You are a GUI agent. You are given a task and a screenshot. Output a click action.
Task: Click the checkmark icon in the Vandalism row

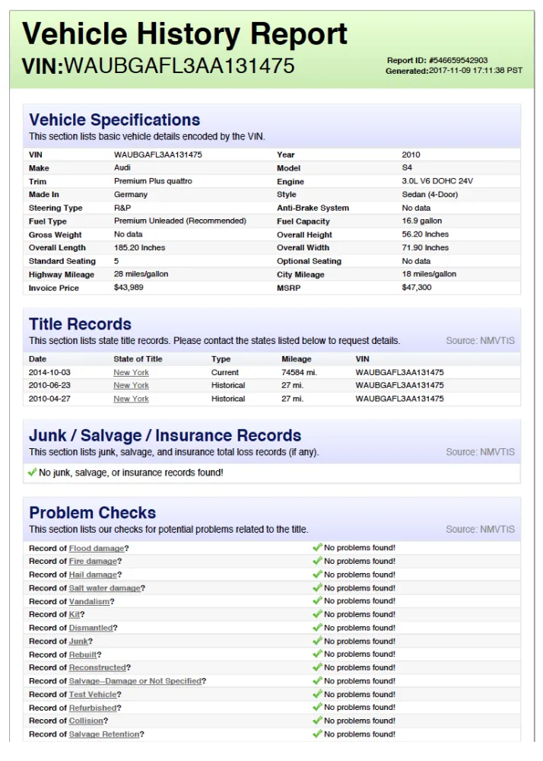pos(318,601)
